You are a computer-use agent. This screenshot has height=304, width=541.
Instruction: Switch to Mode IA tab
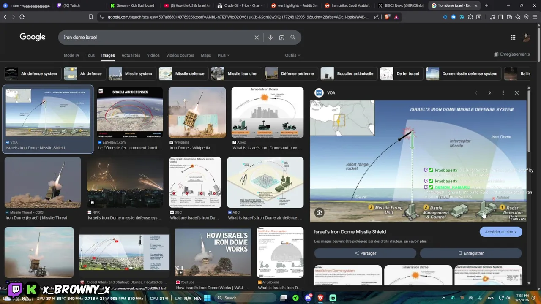coord(71,55)
